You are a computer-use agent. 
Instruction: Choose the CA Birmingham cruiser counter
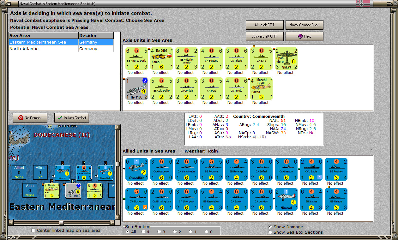(161, 199)
